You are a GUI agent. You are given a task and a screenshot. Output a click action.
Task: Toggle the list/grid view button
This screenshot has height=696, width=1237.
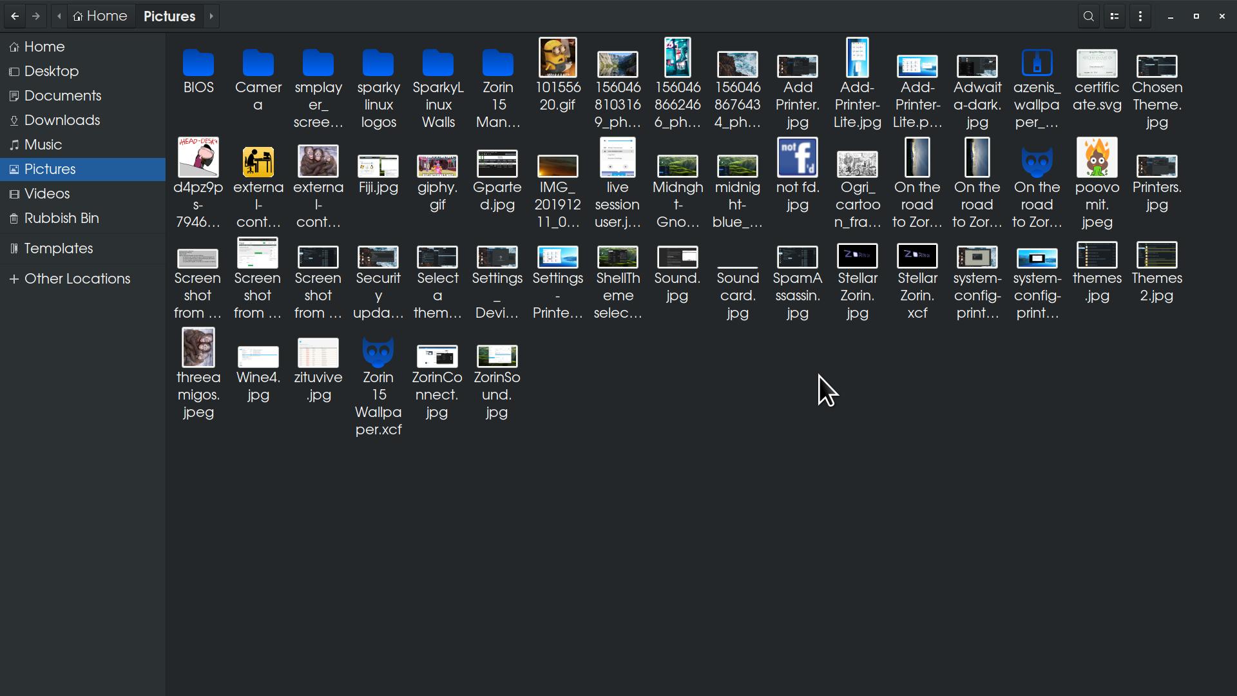coord(1115,16)
